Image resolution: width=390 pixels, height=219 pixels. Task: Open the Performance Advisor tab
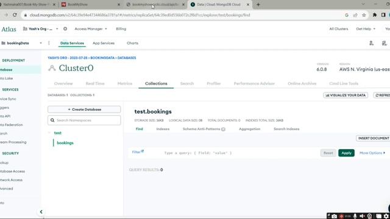point(254,83)
